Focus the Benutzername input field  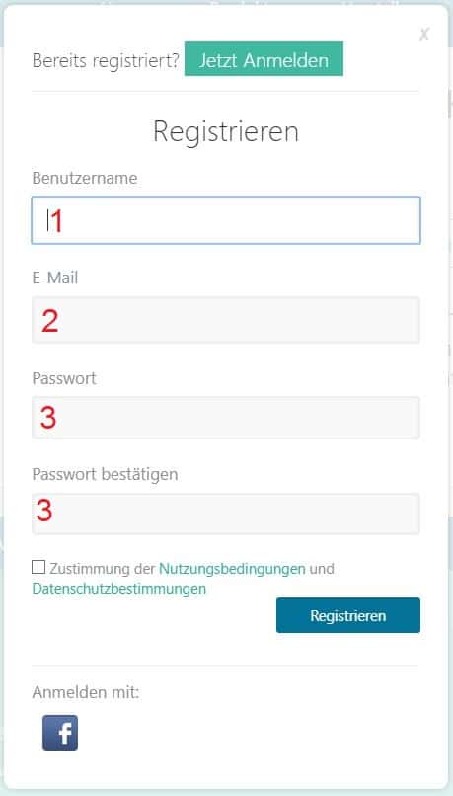[x=226, y=220]
